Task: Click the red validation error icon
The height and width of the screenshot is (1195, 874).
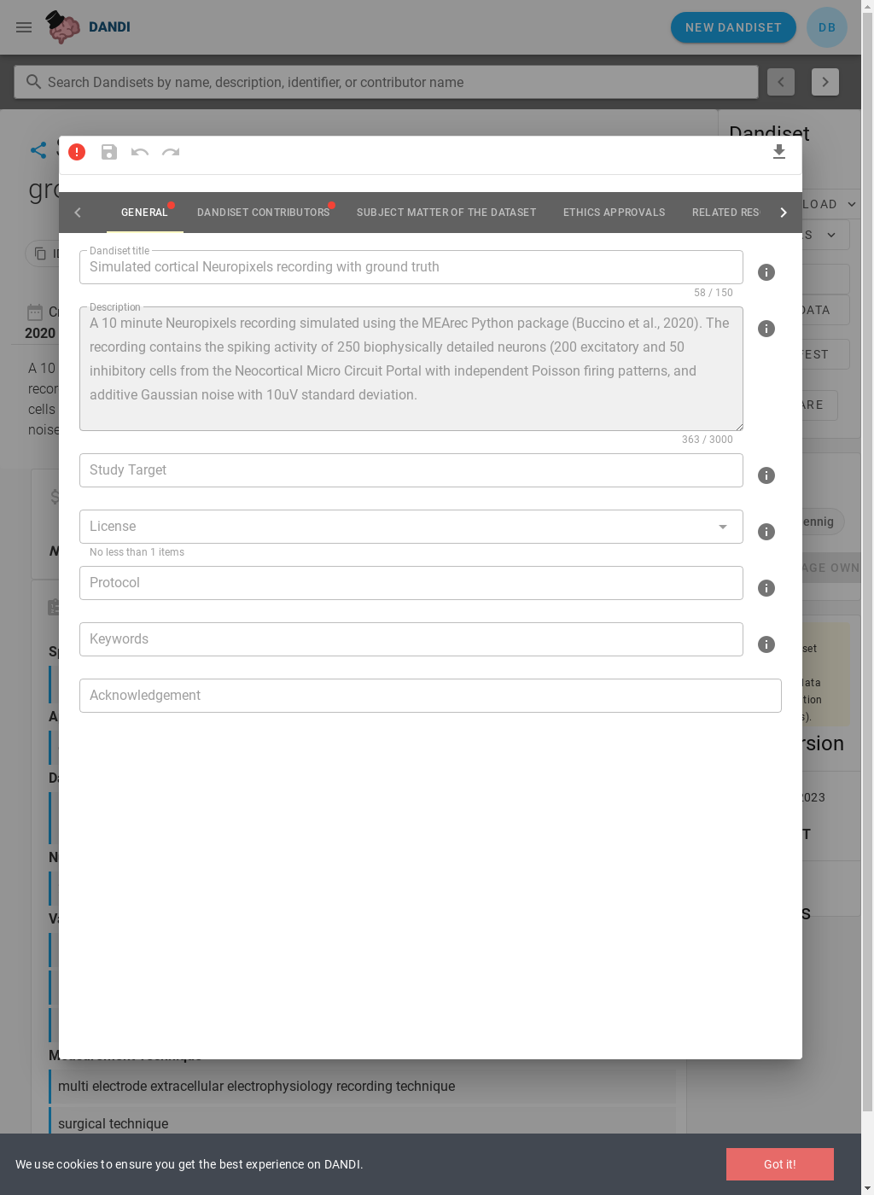Action: tap(77, 152)
